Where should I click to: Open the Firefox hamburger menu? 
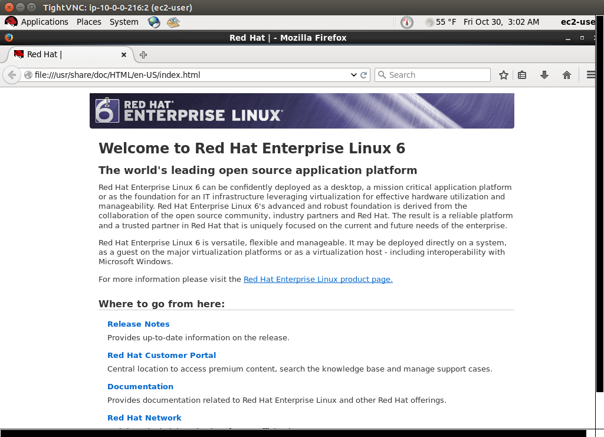pos(590,75)
